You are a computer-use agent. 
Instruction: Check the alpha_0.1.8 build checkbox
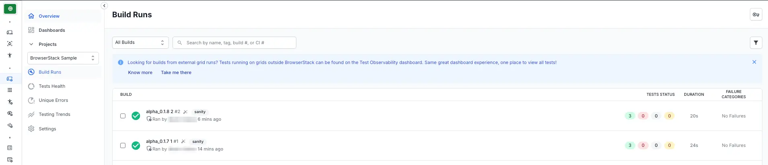123,116
